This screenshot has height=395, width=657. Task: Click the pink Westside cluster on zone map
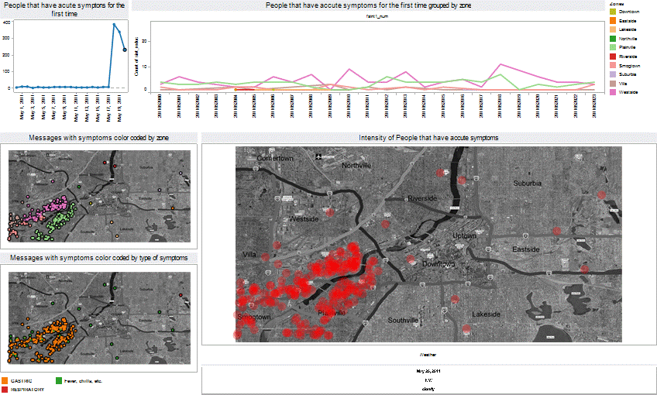coord(54,206)
